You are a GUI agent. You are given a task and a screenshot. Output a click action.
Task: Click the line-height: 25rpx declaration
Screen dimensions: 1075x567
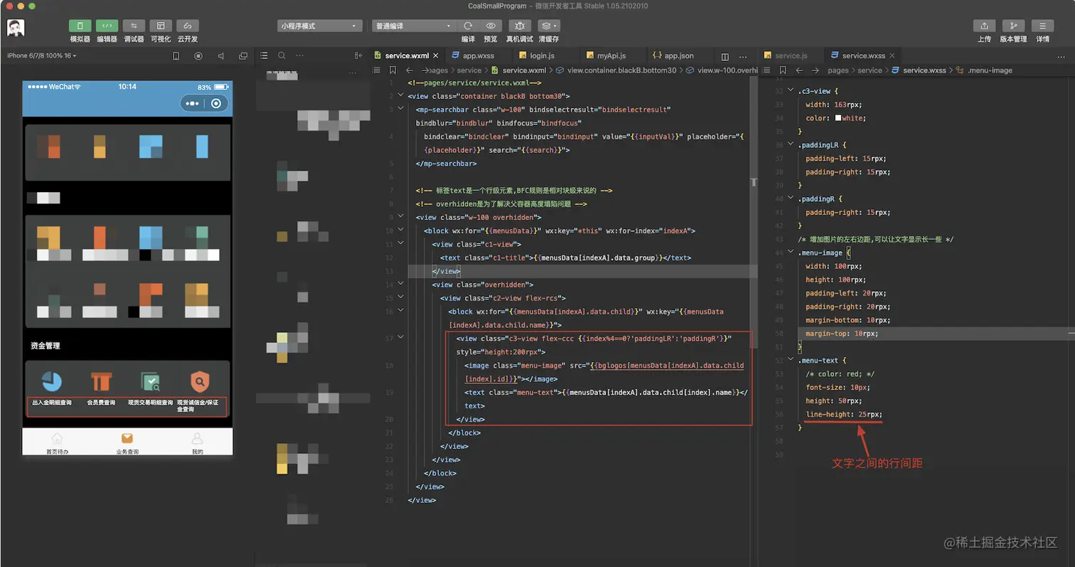click(845, 414)
